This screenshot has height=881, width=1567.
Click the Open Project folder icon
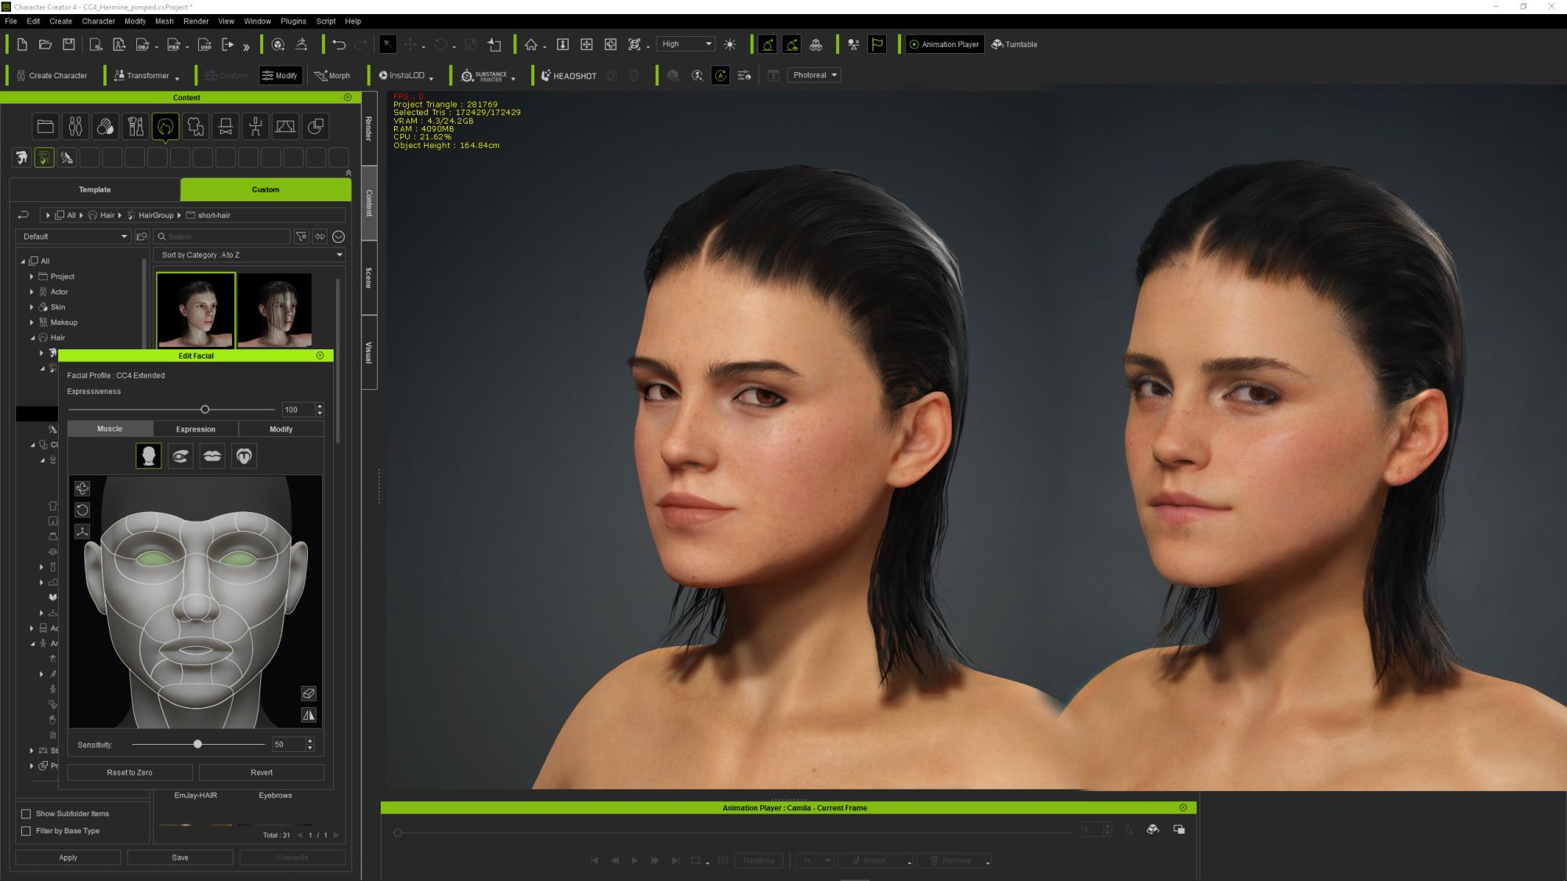[45, 45]
